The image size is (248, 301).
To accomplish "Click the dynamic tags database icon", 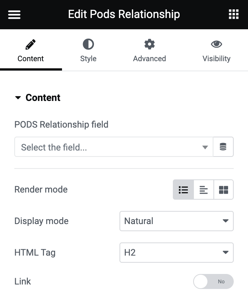I will 223,147.
